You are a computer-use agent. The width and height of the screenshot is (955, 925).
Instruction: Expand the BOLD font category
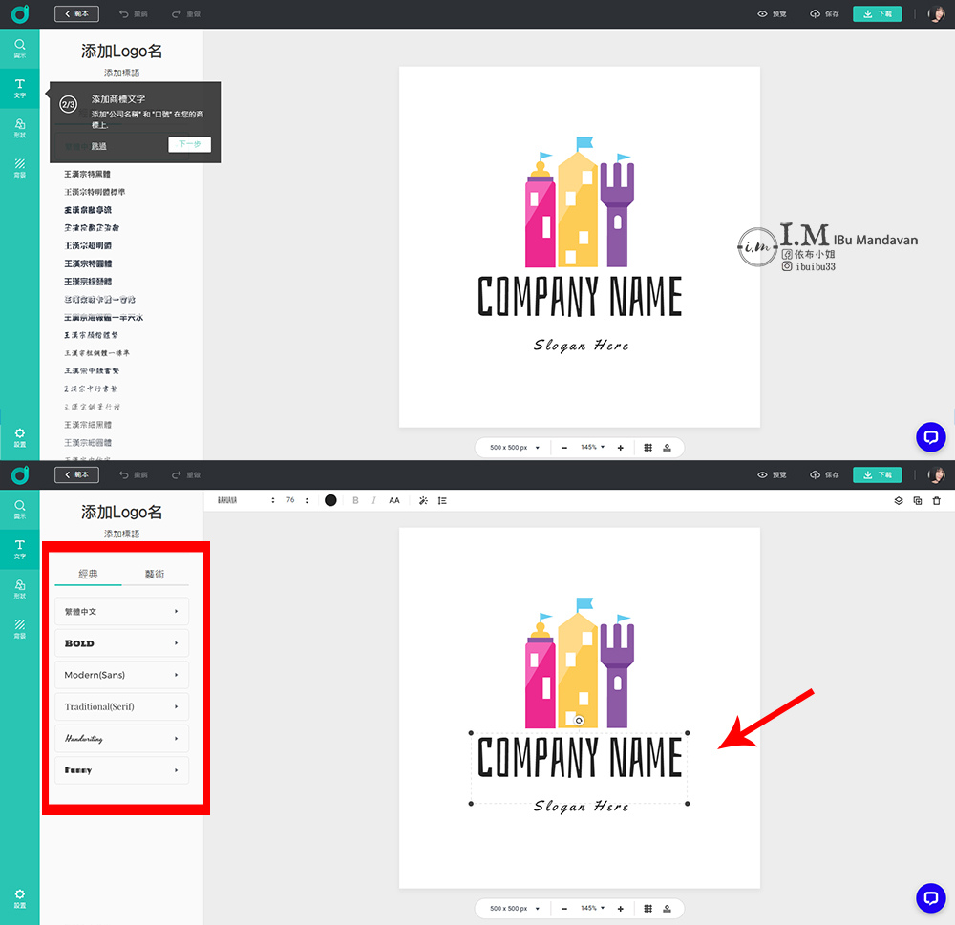[x=122, y=643]
